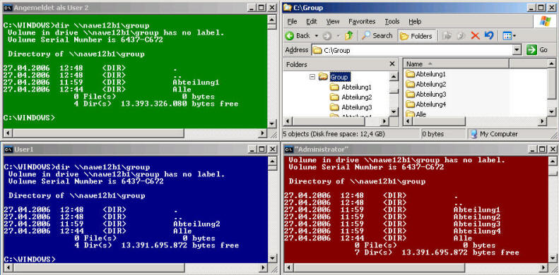Collapse the Group tree node
This screenshot has width=559, height=275.
pyautogui.click(x=312, y=76)
